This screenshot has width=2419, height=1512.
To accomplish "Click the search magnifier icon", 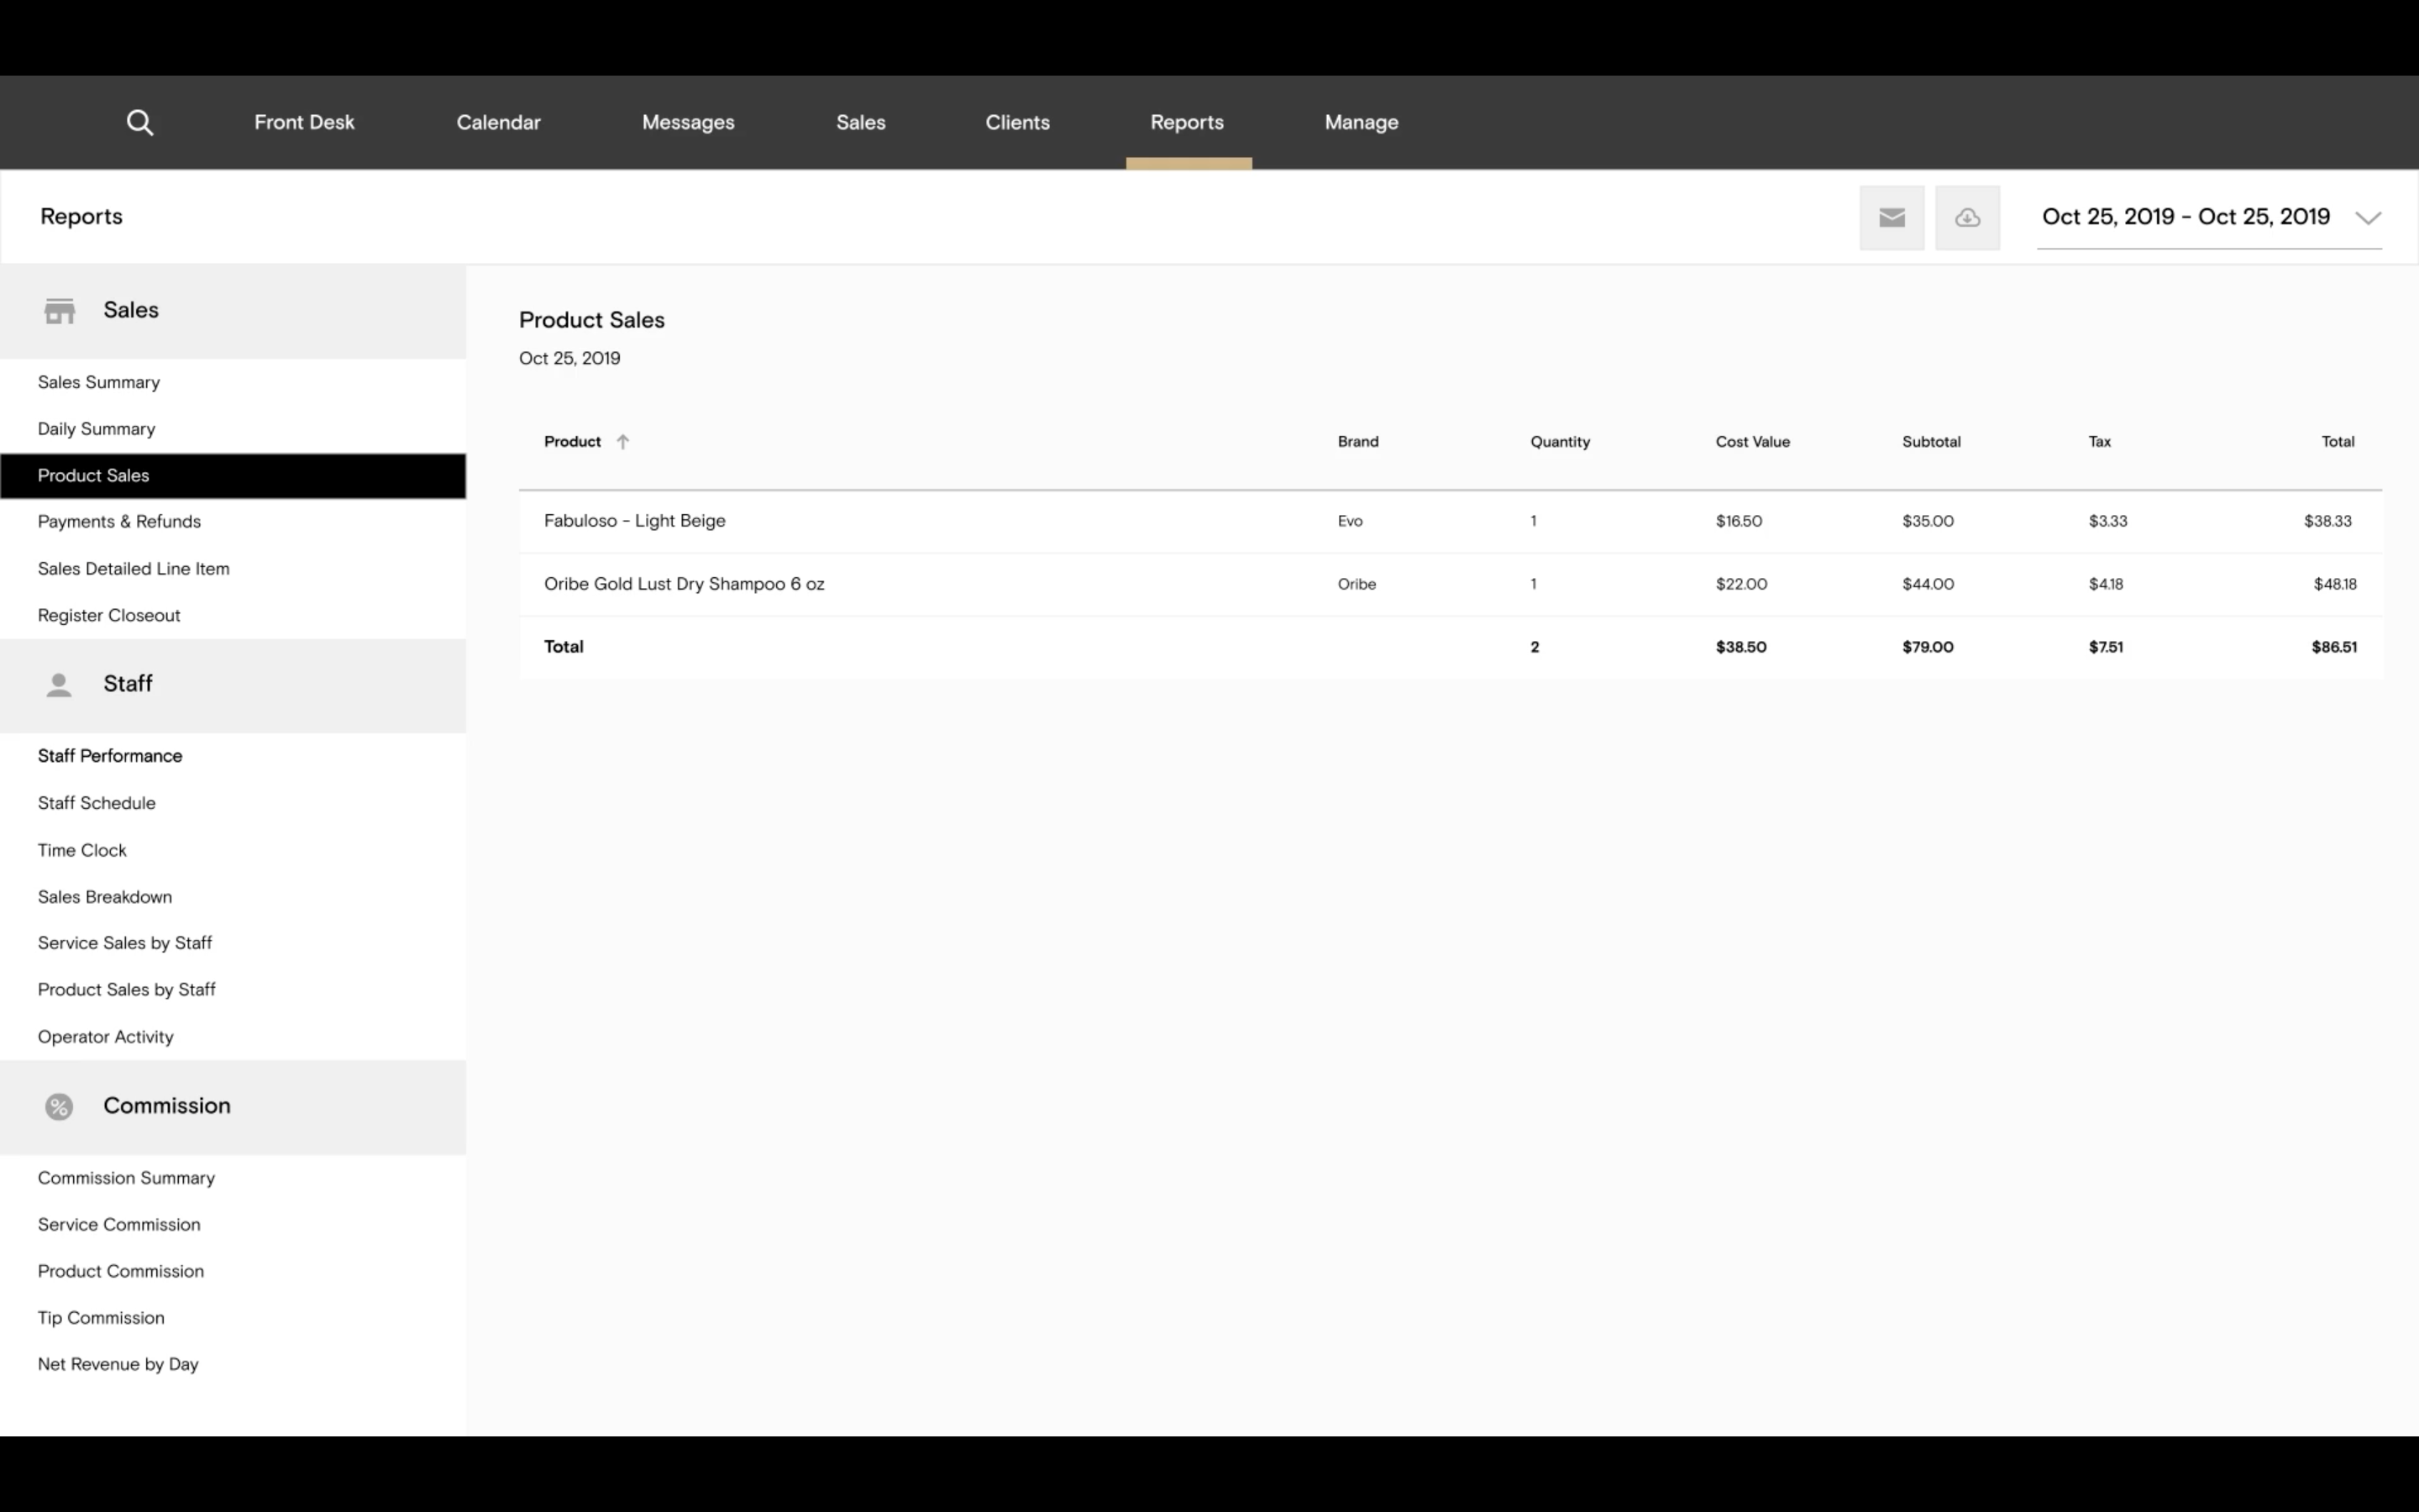I will (x=140, y=122).
